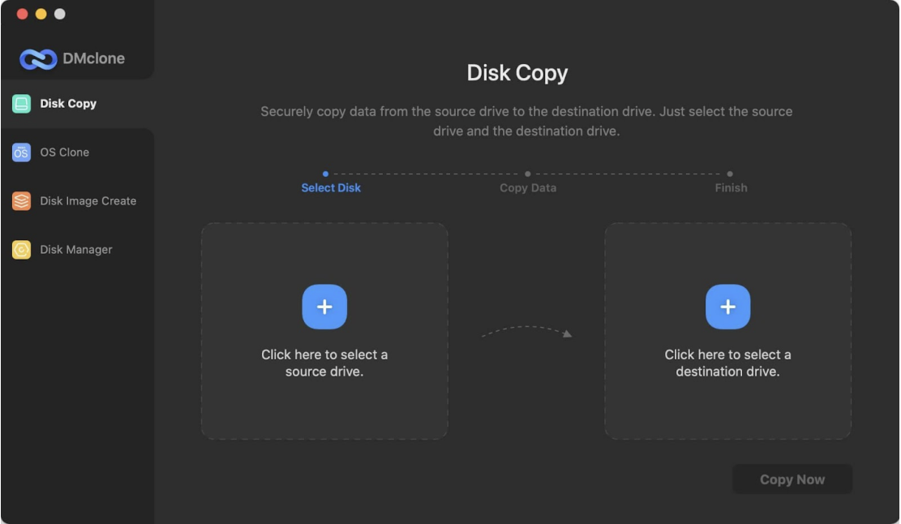Open Disk Image Create section label
Viewport: 901px width, 524px height.
[88, 201]
